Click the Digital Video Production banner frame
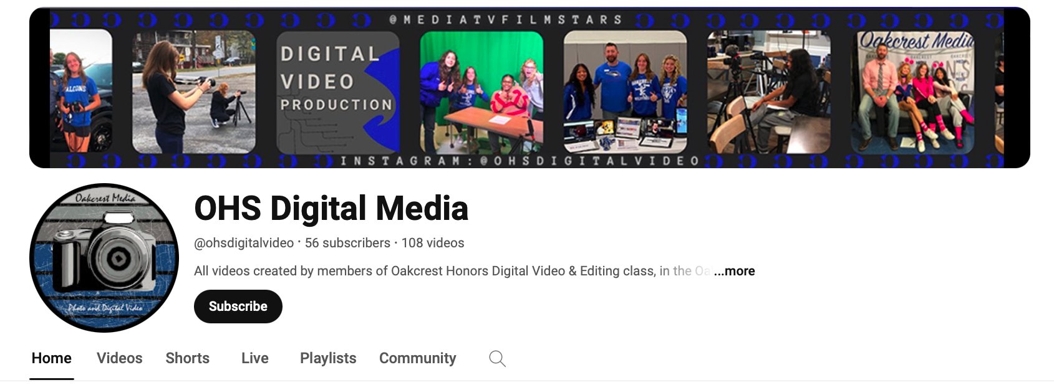 pyautogui.click(x=337, y=92)
